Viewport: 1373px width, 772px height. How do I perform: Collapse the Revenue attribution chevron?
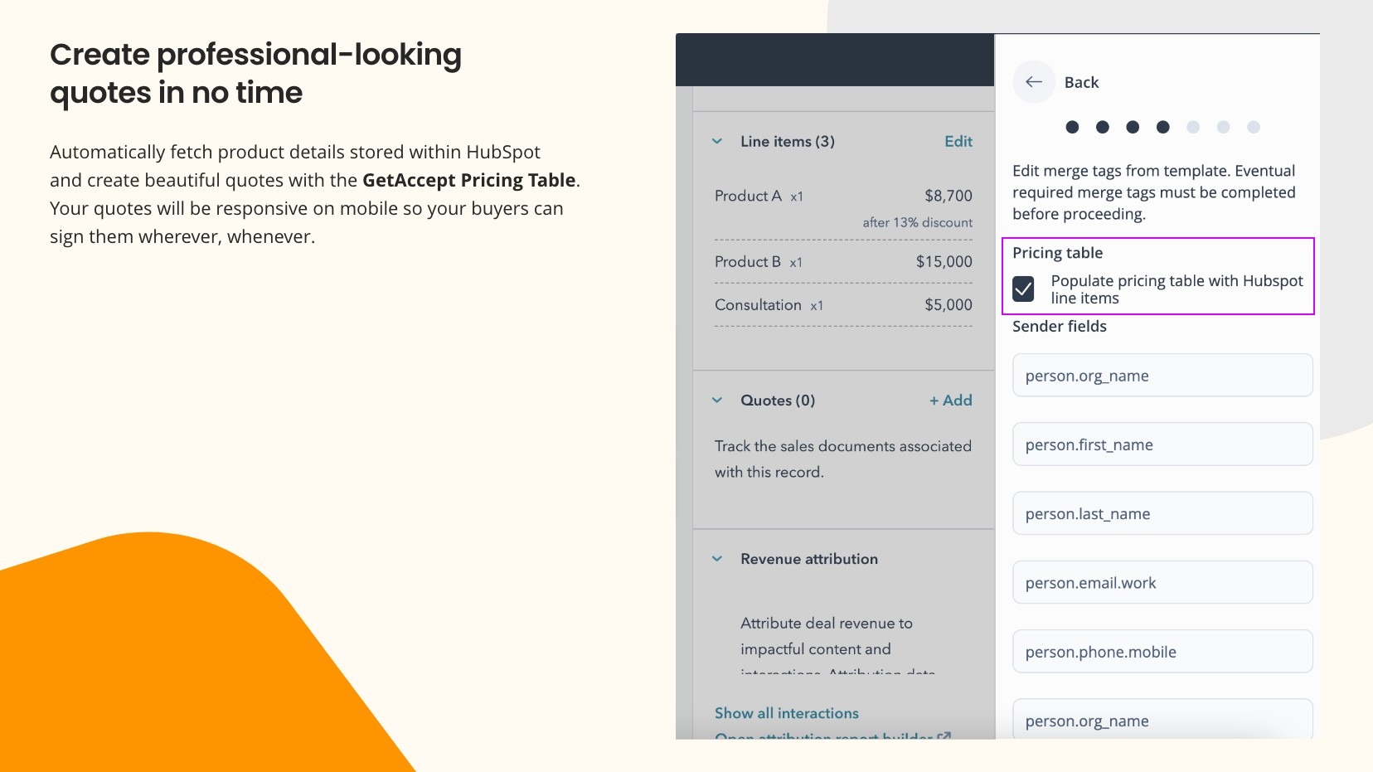point(718,559)
